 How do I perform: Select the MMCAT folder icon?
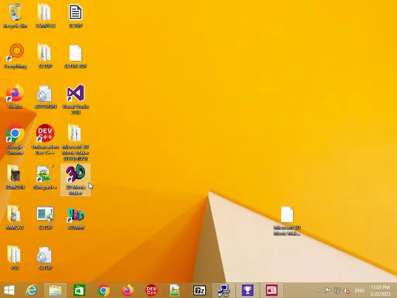pyautogui.click(x=15, y=217)
